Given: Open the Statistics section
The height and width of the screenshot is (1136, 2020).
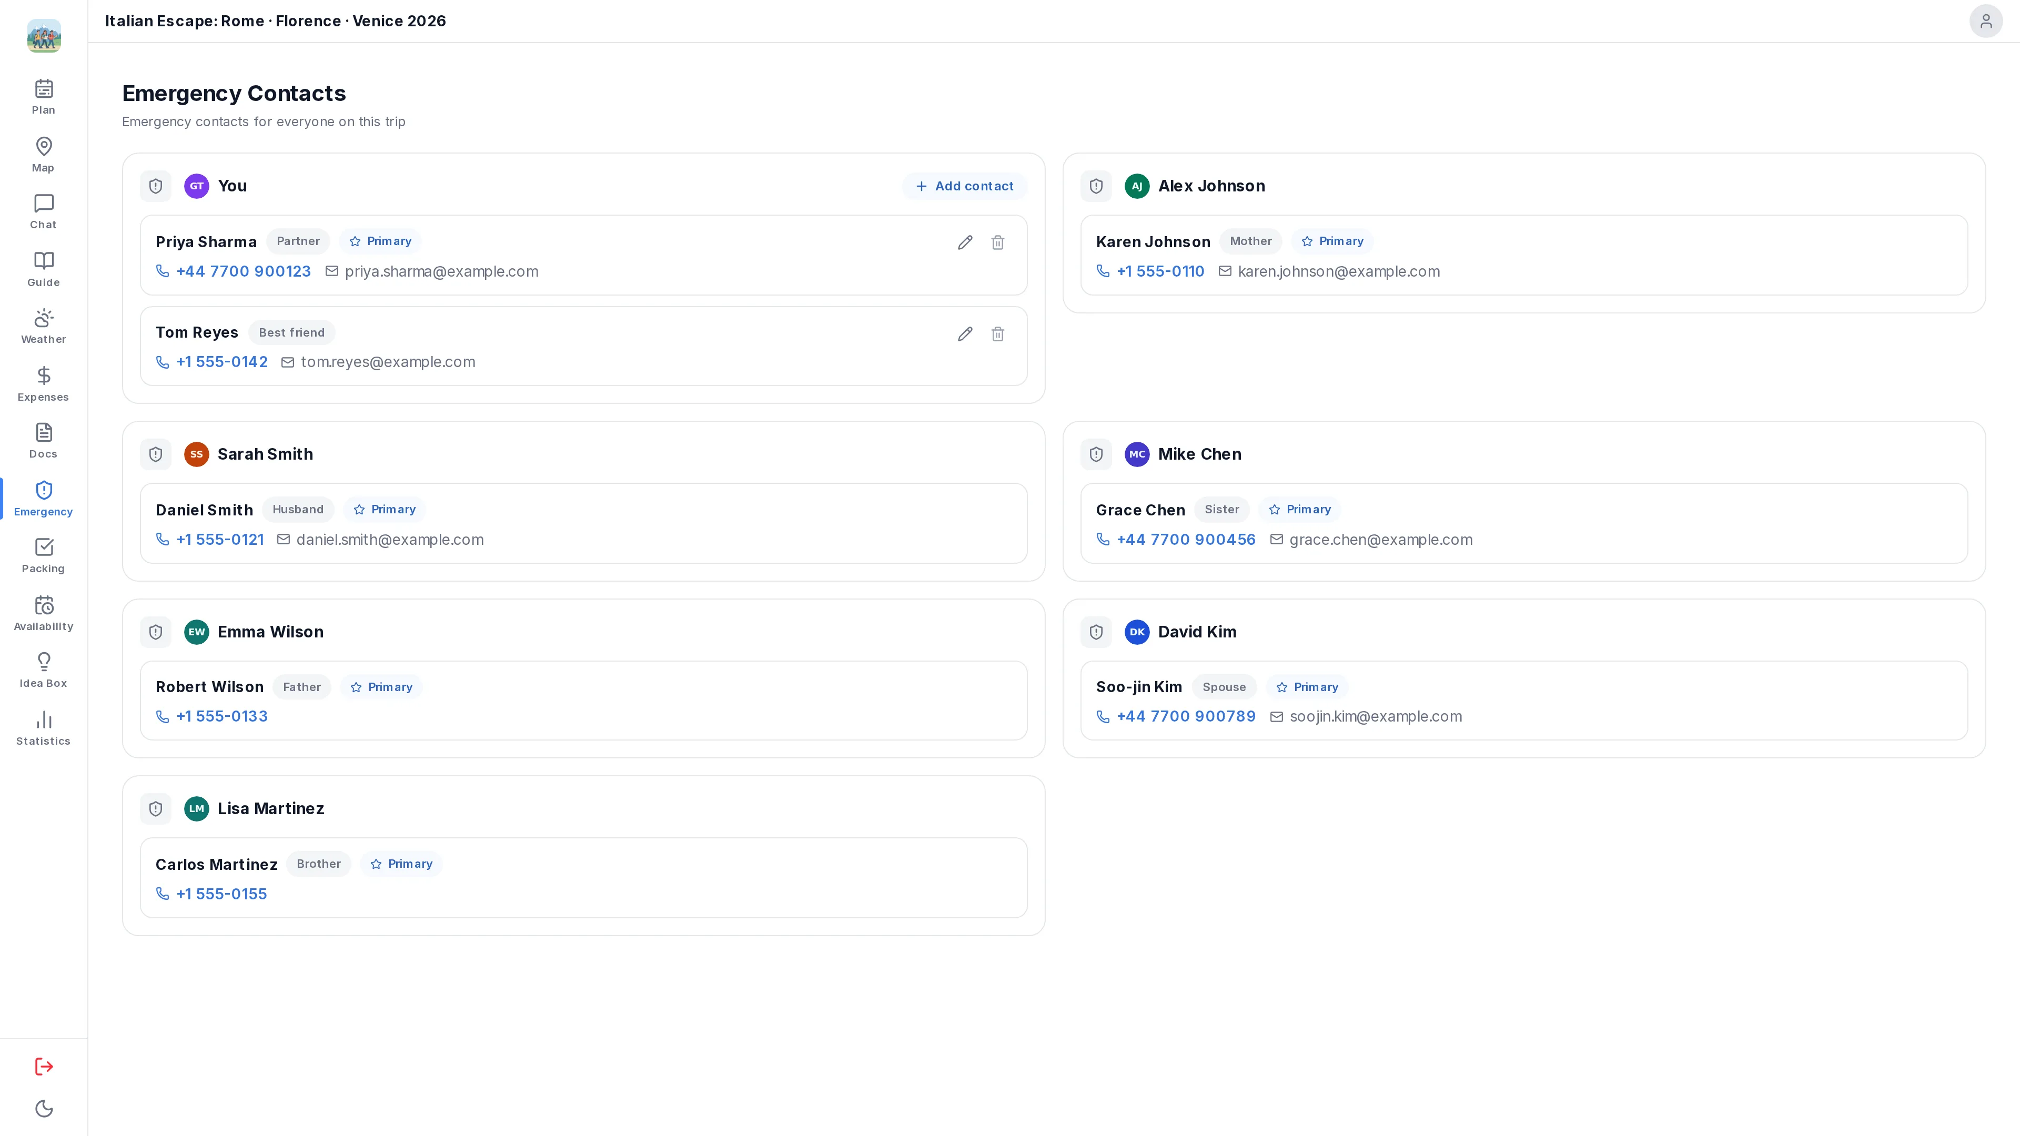Looking at the screenshot, I should pos(43,728).
